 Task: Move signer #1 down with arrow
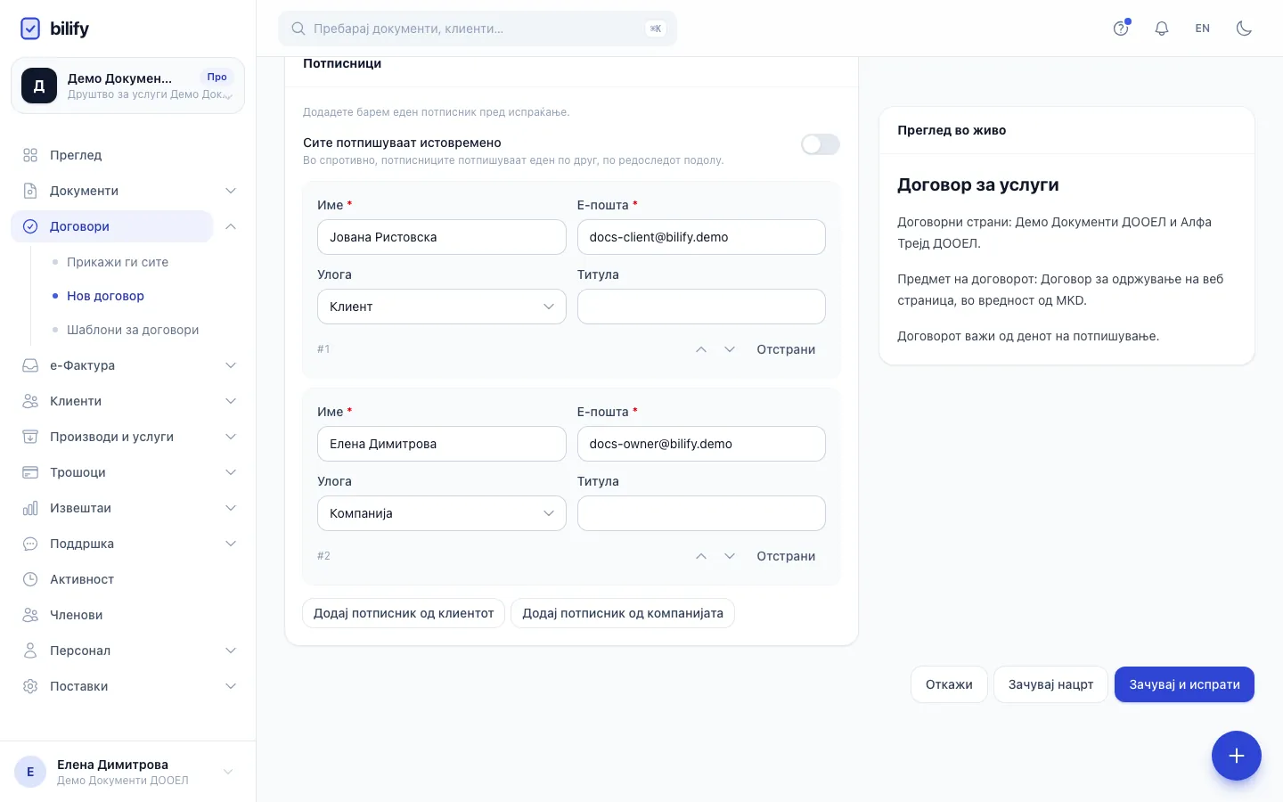pos(730,349)
